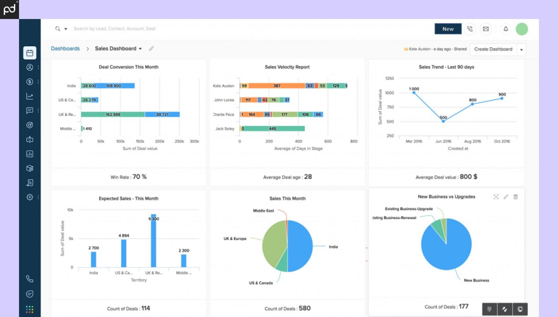Open the Dashboards breadcrumb link
The width and height of the screenshot is (558, 317).
65,48
